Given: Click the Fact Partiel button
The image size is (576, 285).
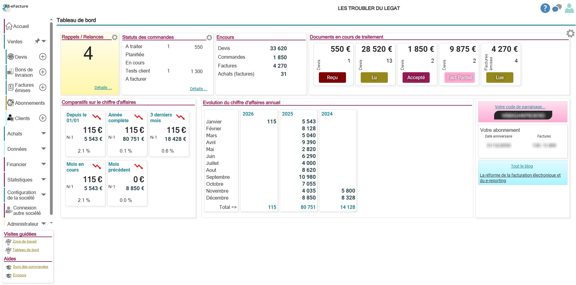Looking at the screenshot, I should tap(459, 77).
